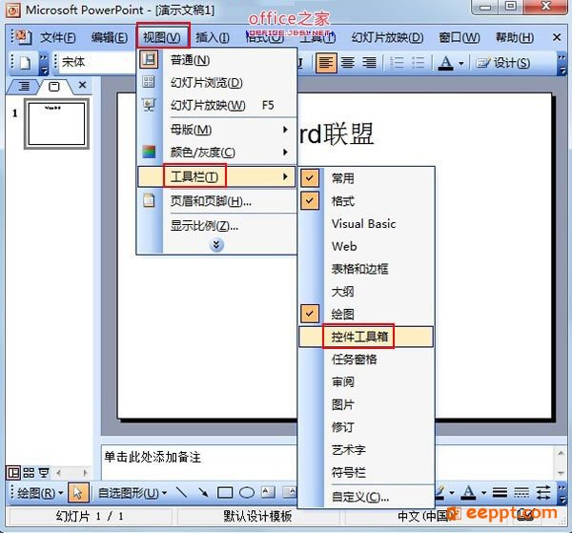Switch to normal view button at bottom left
The image size is (572, 533).
tap(13, 473)
